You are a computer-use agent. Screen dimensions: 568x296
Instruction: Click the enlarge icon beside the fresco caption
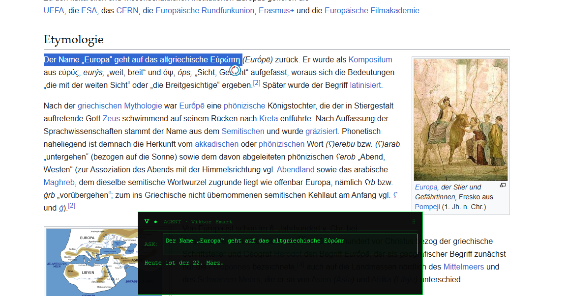coord(503,185)
